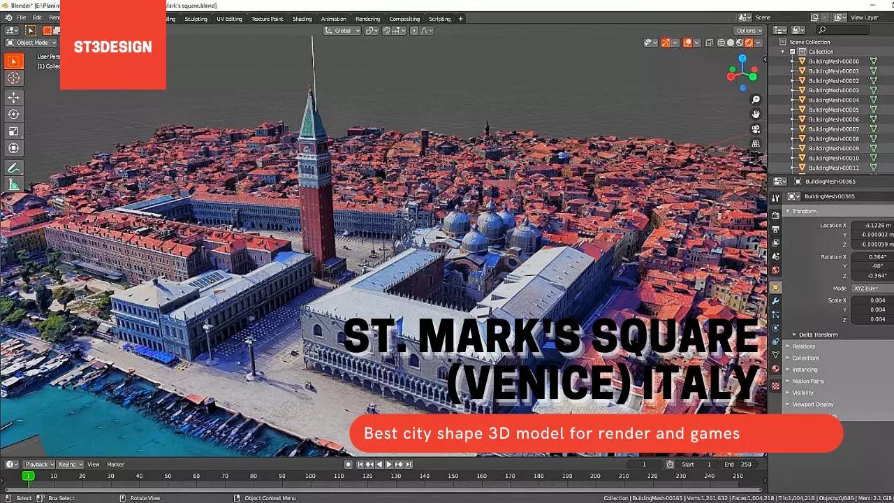Switch to the Sculpting workspace tab
The image size is (894, 503).
coord(196,19)
